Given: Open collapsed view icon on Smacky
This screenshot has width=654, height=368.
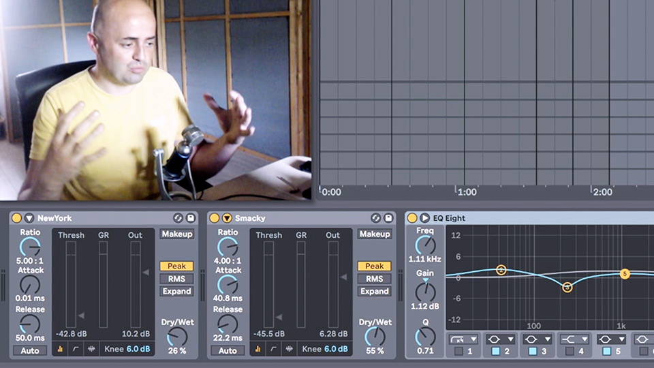Looking at the screenshot, I should tap(258, 349).
